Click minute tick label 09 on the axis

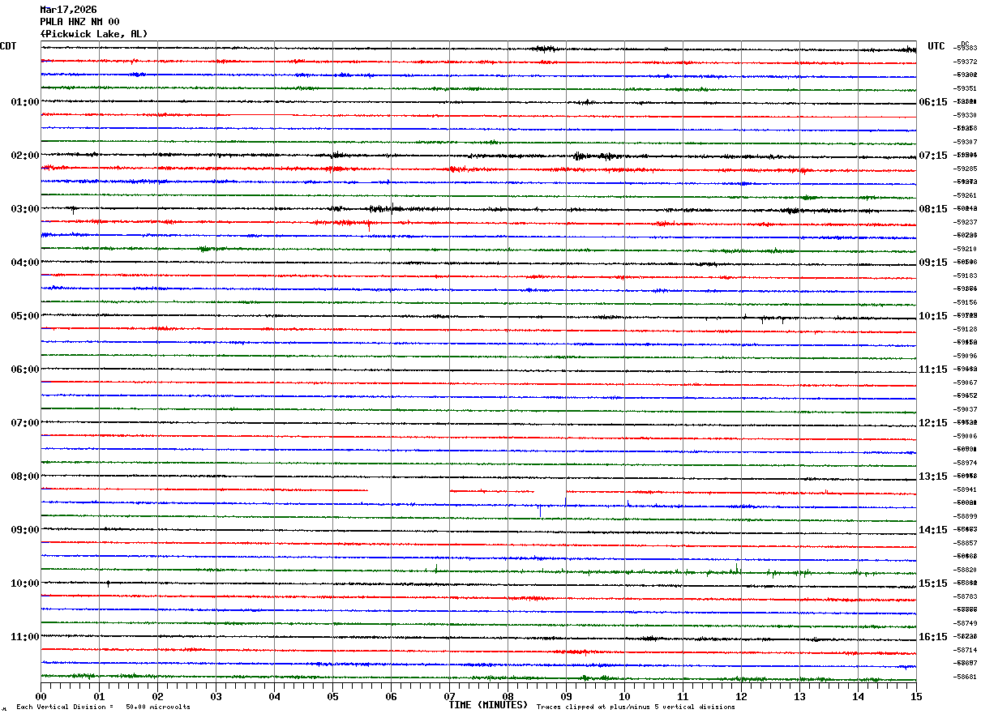(566, 696)
